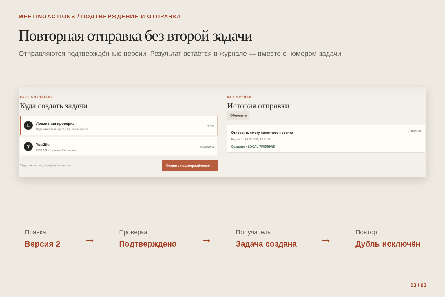Click the subtitle starting with Отправляются подтверждённые версии
This screenshot has width=445, height=297.
180,54
